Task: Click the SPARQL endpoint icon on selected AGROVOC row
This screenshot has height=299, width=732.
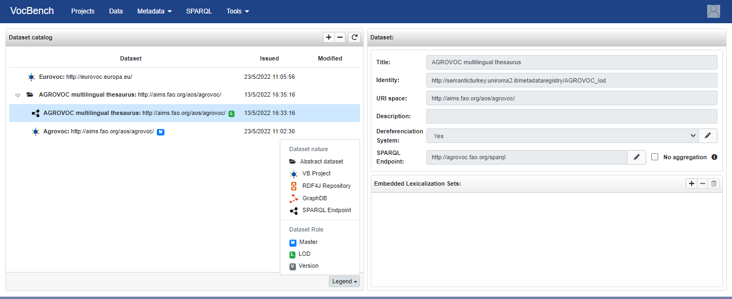Action: (36, 113)
